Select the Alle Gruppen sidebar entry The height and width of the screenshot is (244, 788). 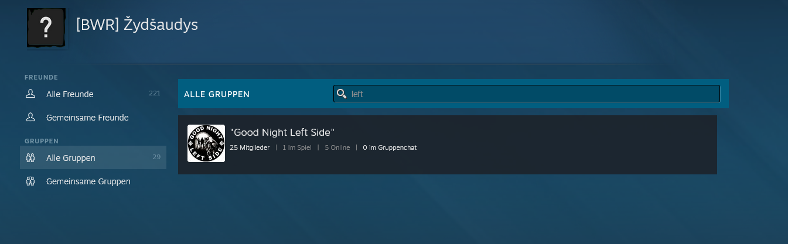(71, 158)
